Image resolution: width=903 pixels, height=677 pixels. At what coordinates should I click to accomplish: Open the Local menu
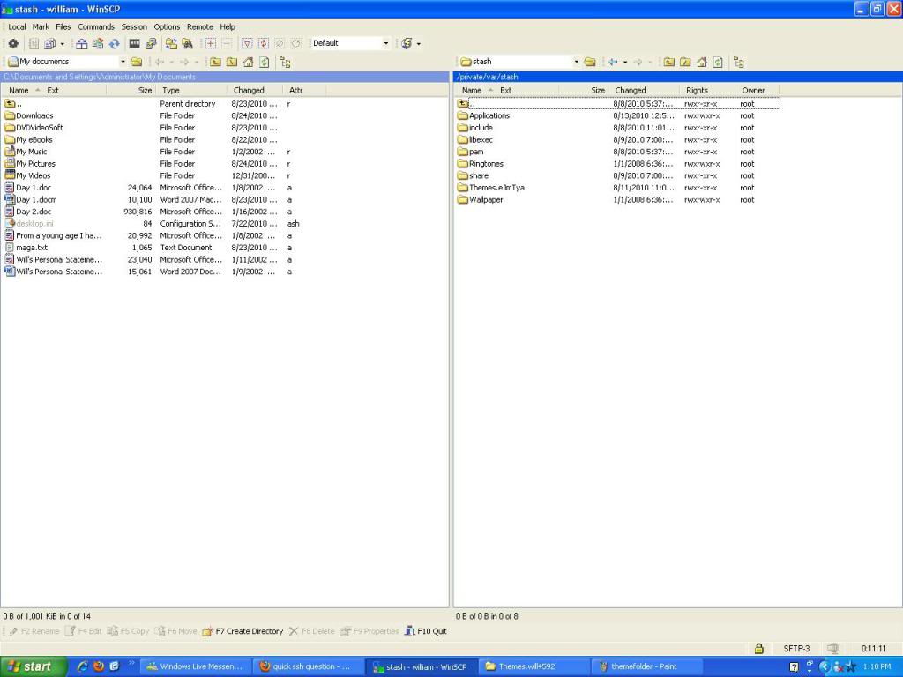[17, 26]
